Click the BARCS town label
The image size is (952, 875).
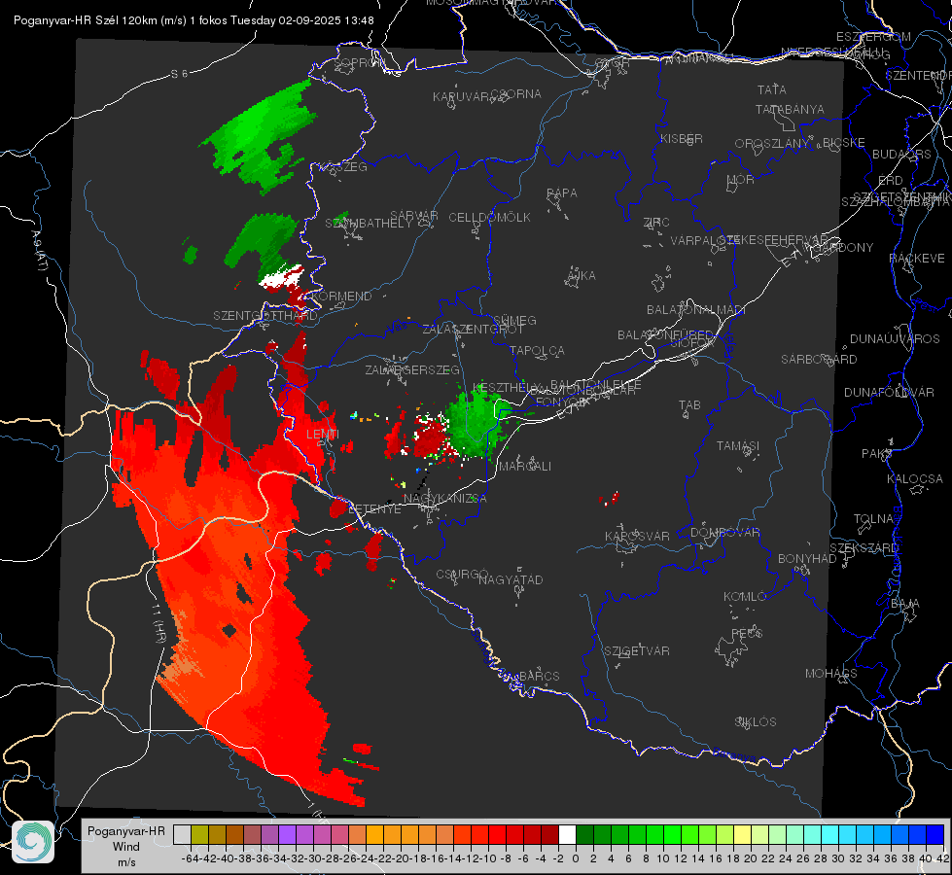539,676
